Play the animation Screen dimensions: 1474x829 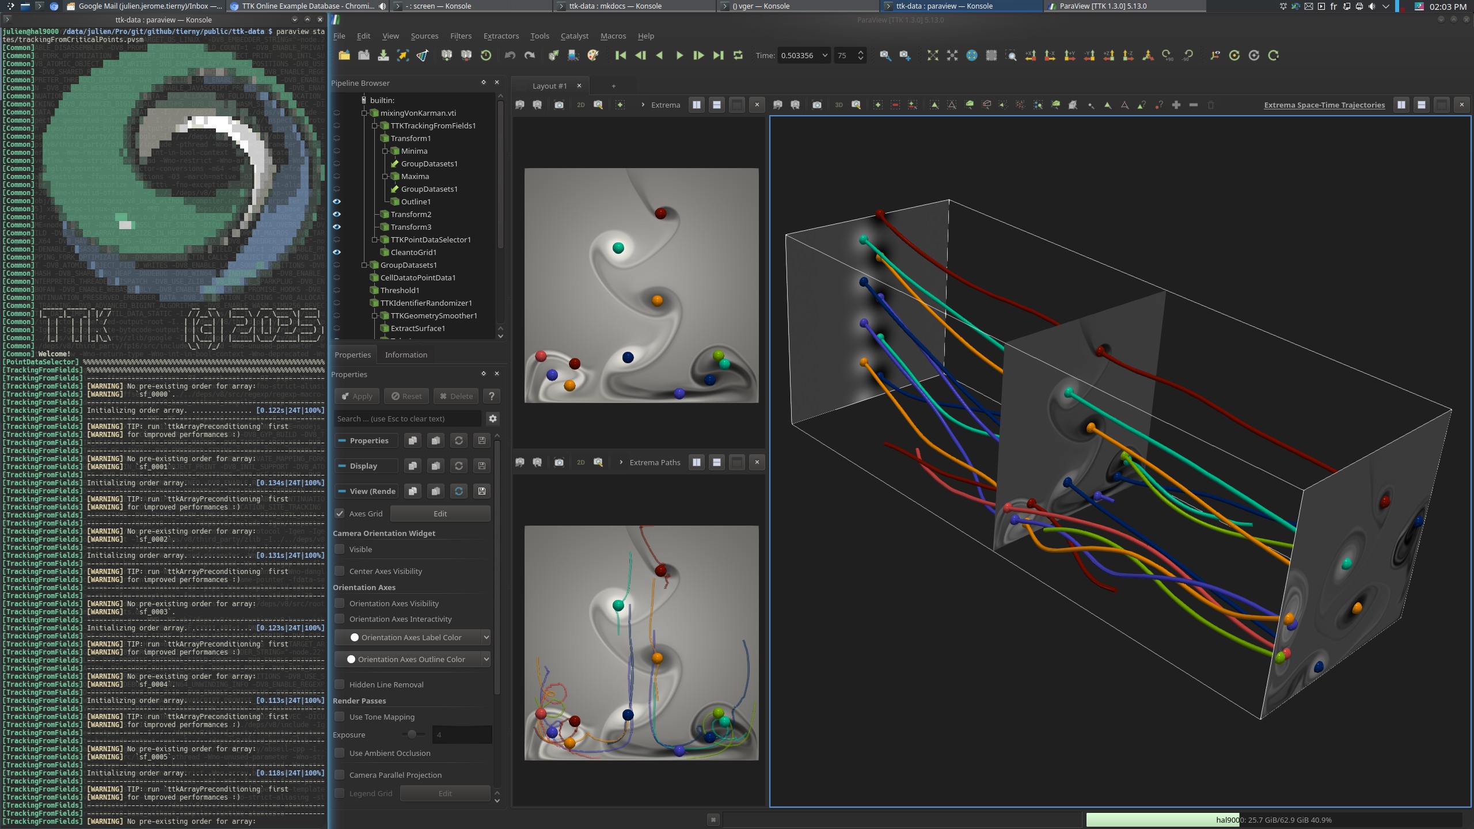pos(679,55)
